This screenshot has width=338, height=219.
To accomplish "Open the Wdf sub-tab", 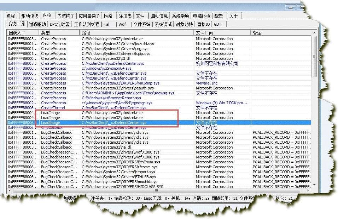I will point(122,24).
